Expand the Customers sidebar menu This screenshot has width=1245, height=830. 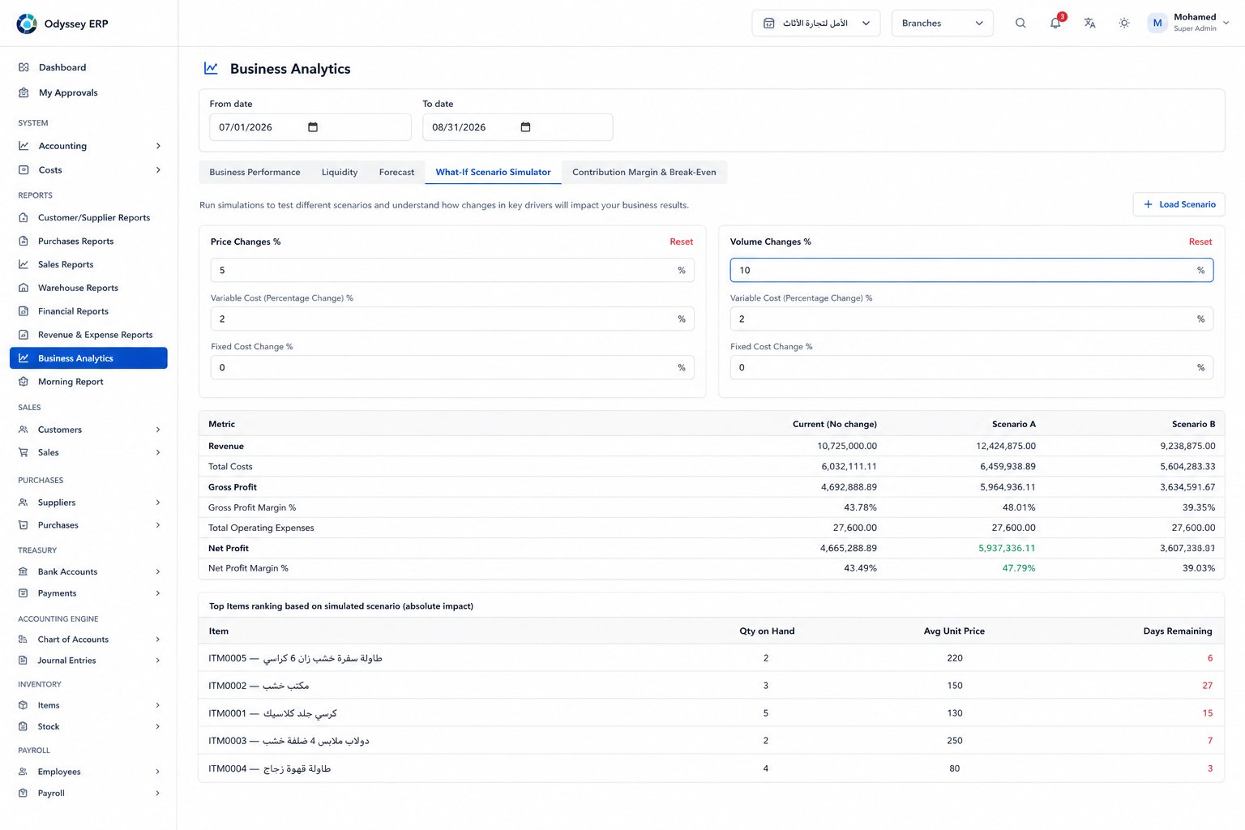point(88,430)
